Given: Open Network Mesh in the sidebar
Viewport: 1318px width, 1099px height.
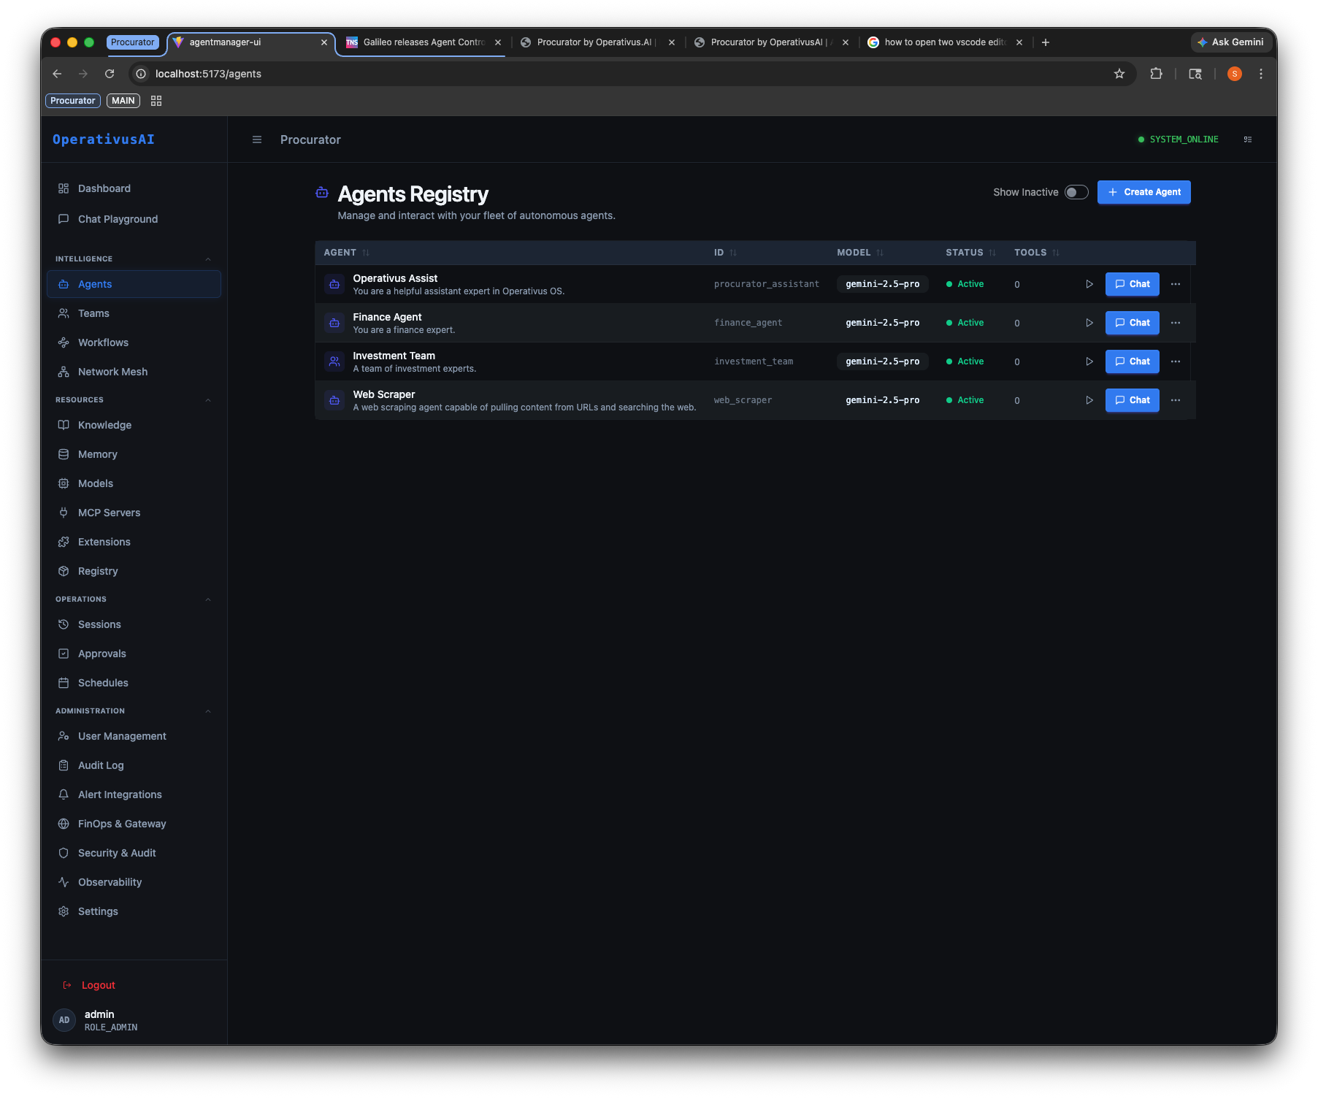Looking at the screenshot, I should [134, 372].
